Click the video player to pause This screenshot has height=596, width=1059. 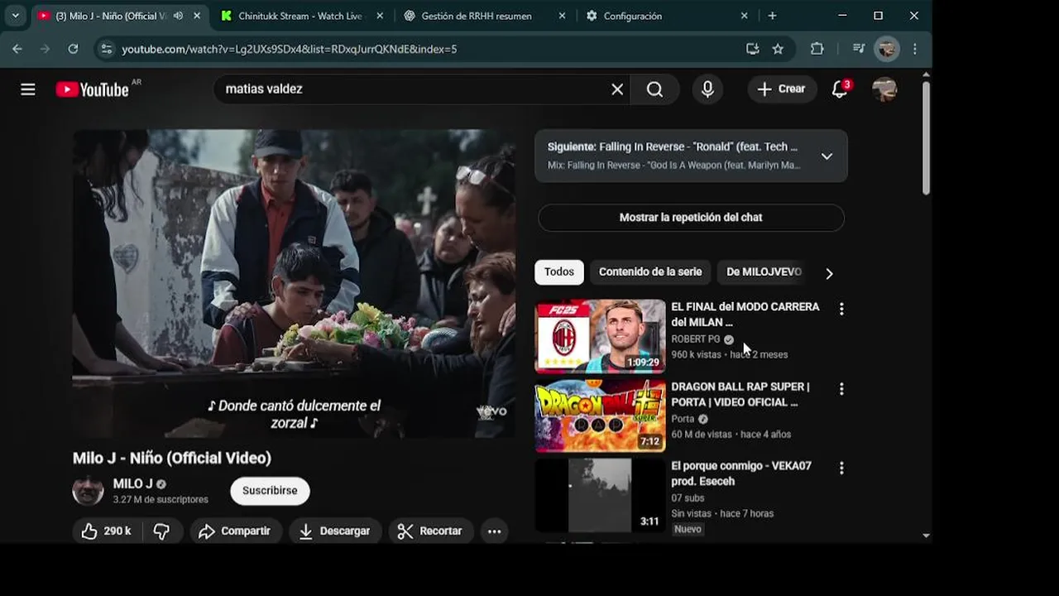(x=294, y=283)
